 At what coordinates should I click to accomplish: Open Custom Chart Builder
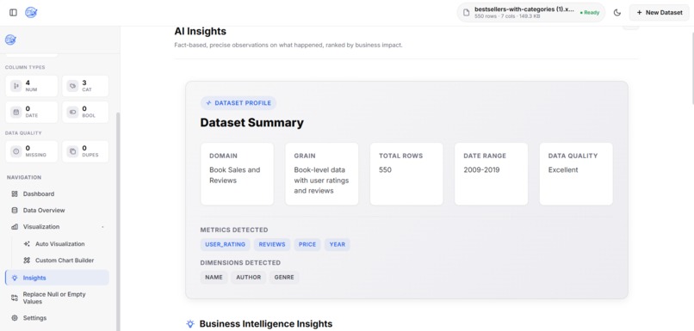[x=65, y=261]
